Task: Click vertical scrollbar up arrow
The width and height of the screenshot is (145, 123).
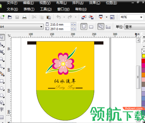Action: (x=138, y=41)
